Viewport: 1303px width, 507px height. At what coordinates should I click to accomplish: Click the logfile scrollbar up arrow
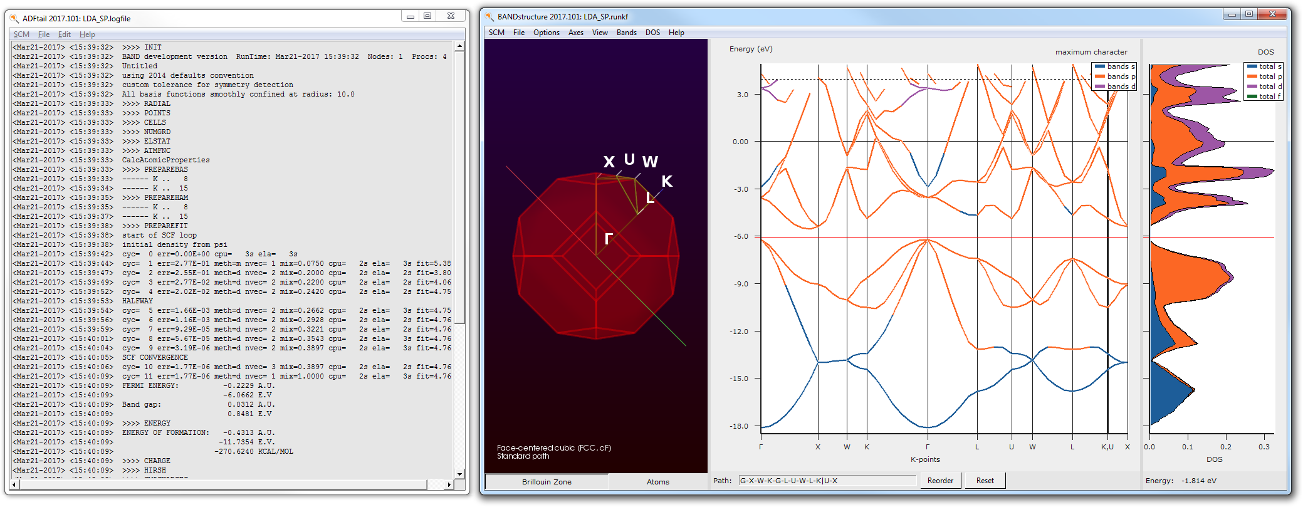click(x=459, y=46)
